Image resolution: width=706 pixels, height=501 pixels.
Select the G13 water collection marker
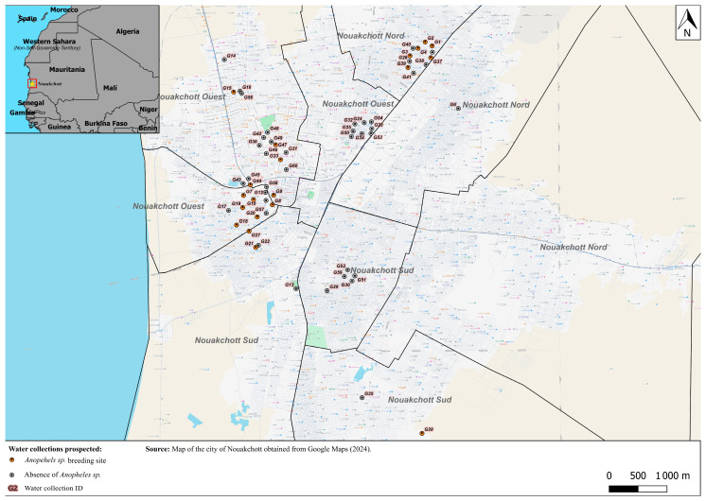(x=296, y=288)
